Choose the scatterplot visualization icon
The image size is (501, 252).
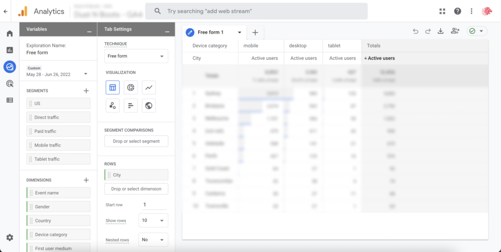click(x=113, y=105)
